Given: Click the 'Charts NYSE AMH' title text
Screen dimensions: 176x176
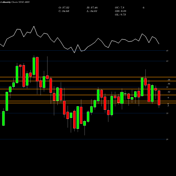Looking at the screenshot, I should (20, 2).
